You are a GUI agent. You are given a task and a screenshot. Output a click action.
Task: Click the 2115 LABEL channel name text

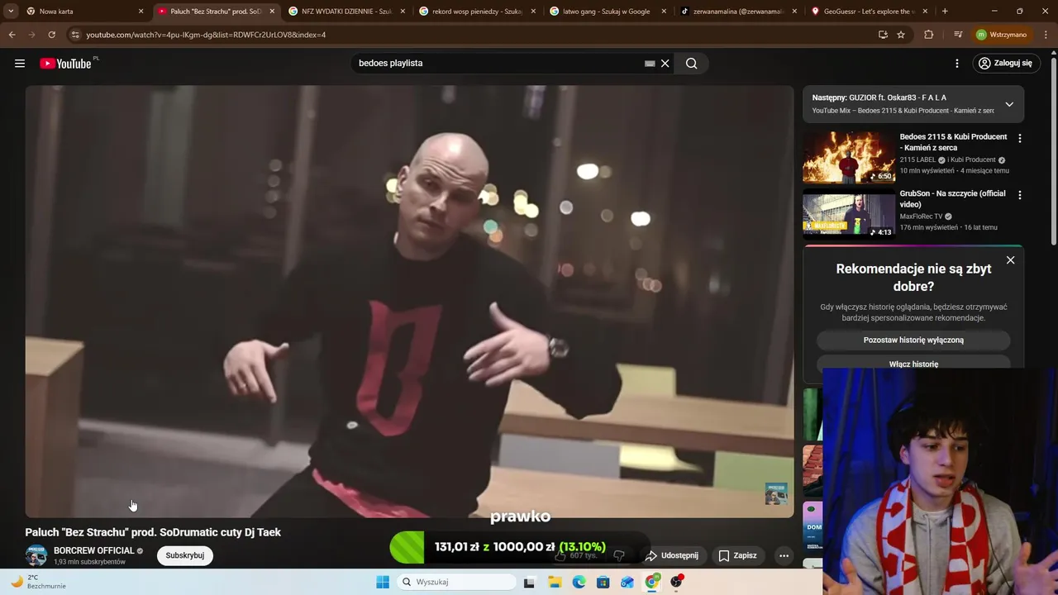pyautogui.click(x=917, y=159)
